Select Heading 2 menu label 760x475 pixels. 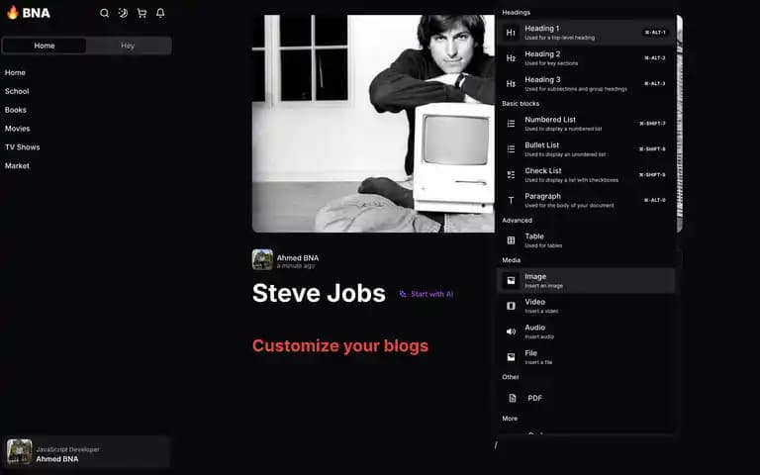tap(542, 54)
